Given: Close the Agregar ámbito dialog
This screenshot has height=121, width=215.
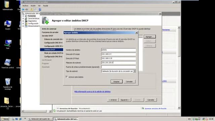Looking at the screenshot, I should (136, 33).
